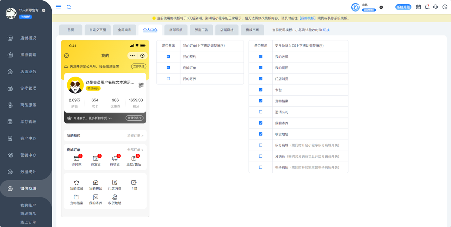Image resolution: width=451 pixels, height=227 pixels.
Task: Open 商城商品 in the sidebar submenu
Action: click(x=28, y=214)
